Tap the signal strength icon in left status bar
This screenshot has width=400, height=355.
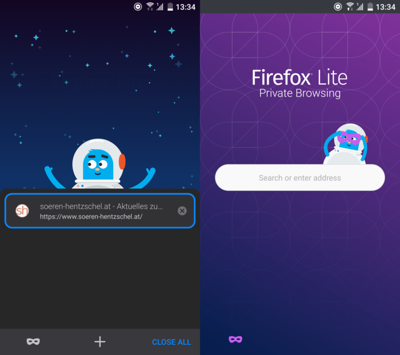[x=159, y=7]
